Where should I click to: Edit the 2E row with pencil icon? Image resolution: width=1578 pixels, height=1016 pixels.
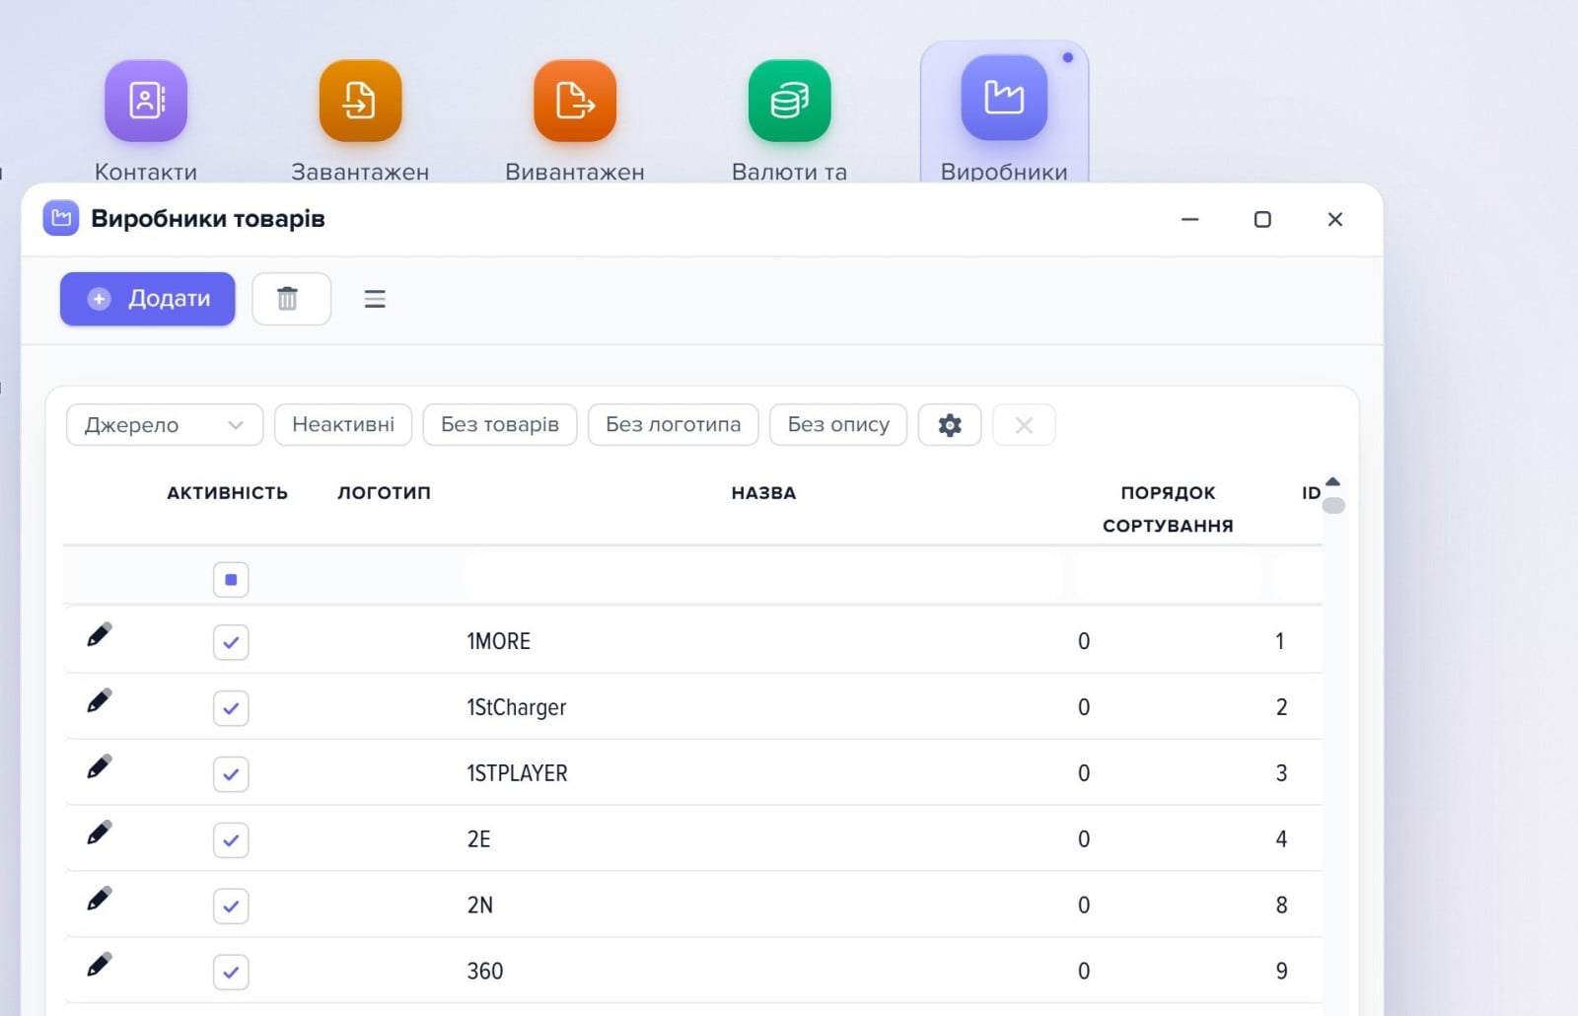(x=100, y=833)
